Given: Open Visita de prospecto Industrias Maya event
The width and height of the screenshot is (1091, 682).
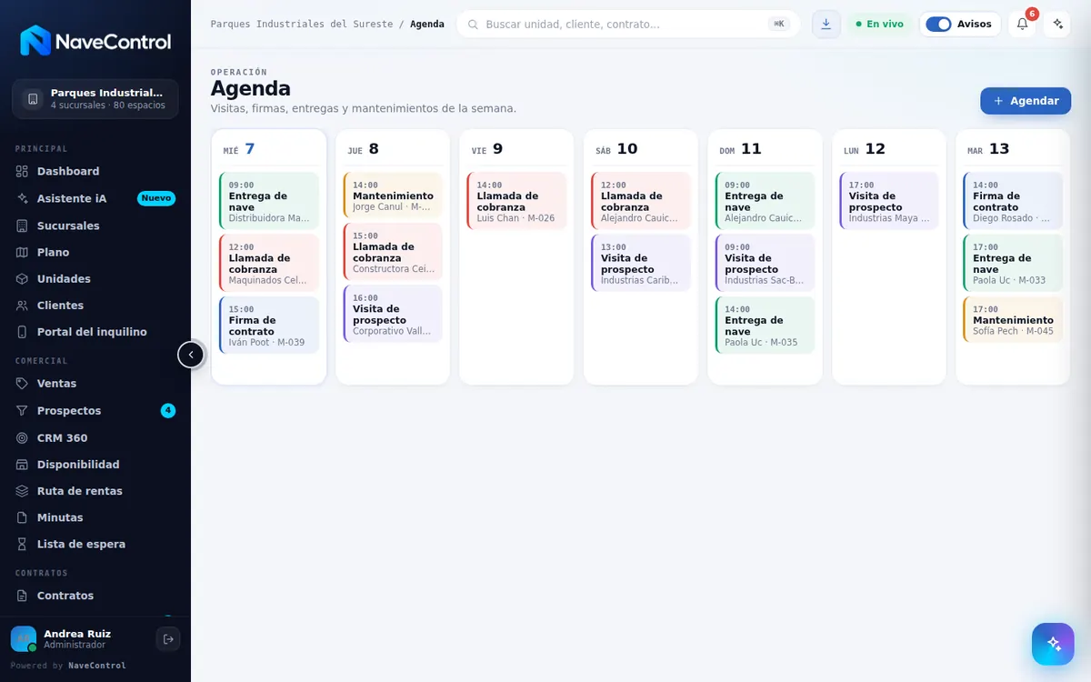Looking at the screenshot, I should click(x=889, y=201).
